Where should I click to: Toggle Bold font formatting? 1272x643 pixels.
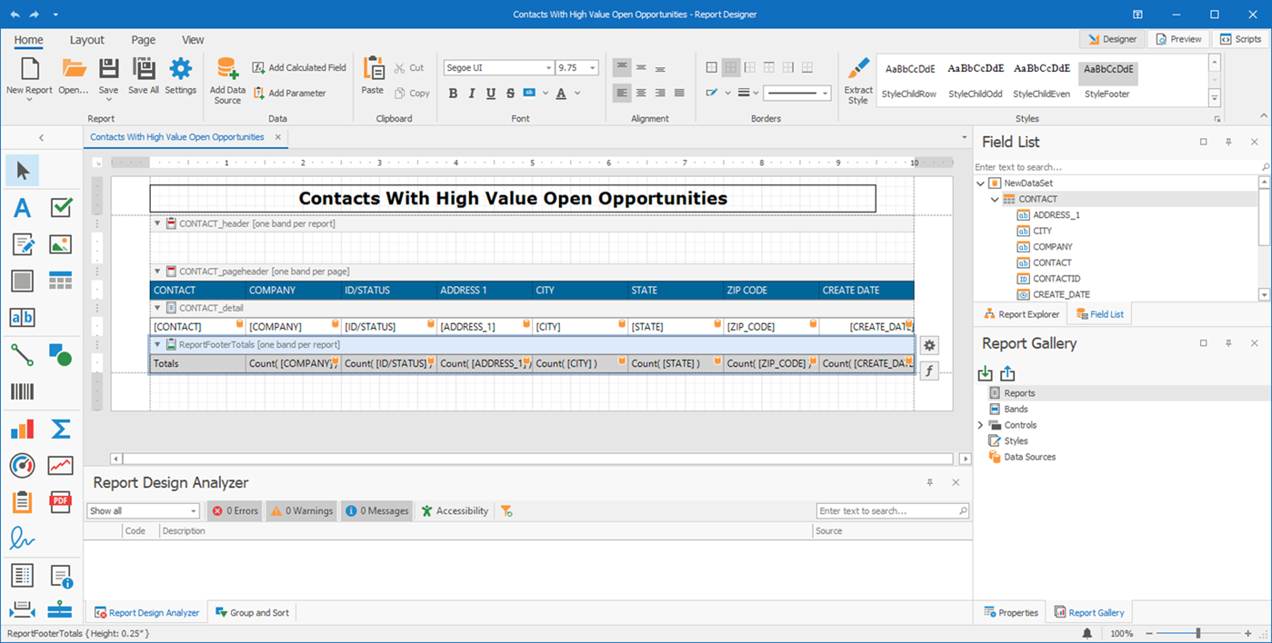(x=453, y=94)
